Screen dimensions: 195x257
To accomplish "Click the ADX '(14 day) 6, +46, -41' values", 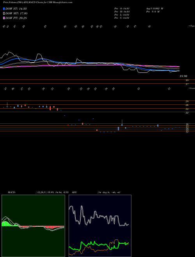I will pyautogui.click(x=109, y=192).
